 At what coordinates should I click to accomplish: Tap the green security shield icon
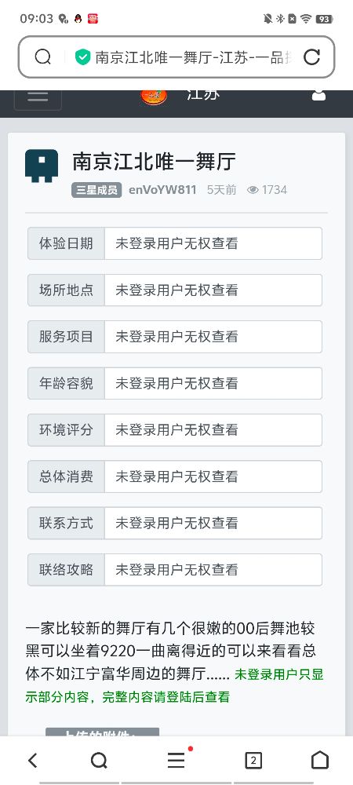point(82,57)
